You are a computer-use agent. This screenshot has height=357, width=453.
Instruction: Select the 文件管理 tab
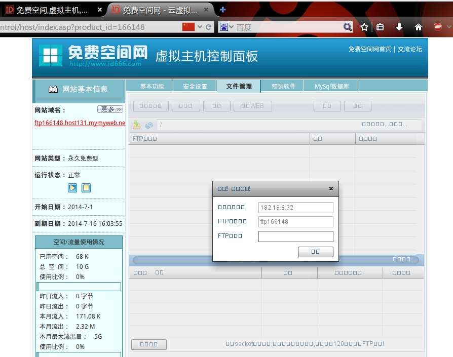pos(239,86)
